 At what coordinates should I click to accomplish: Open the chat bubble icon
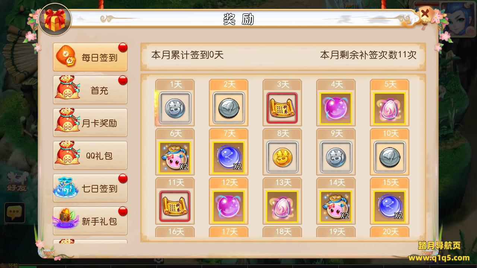(x=15, y=213)
